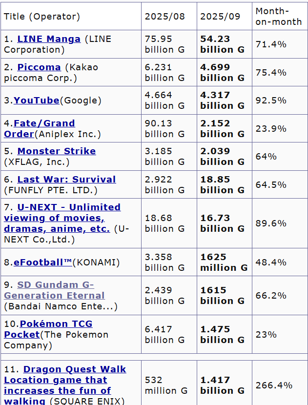Open the Last War: Survival link
Image resolution: width=308 pixels, height=405 pixels.
67,179
